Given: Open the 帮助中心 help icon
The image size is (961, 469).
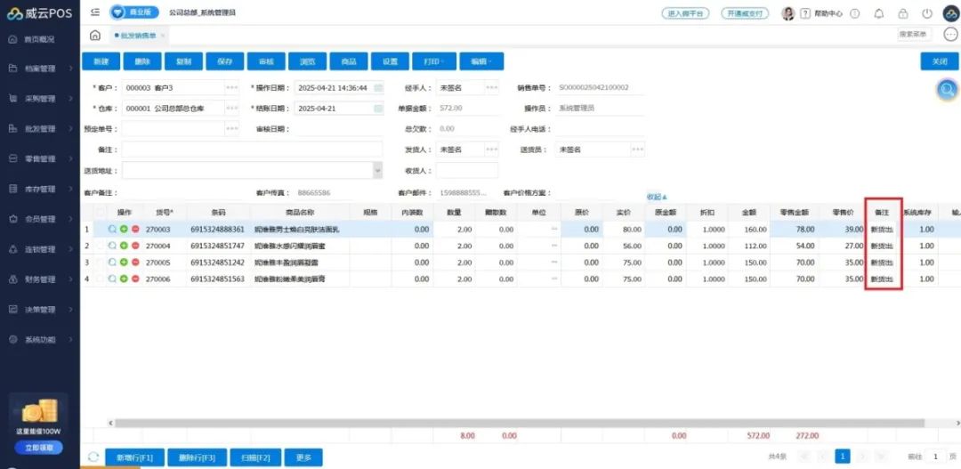Looking at the screenshot, I should [x=806, y=13].
